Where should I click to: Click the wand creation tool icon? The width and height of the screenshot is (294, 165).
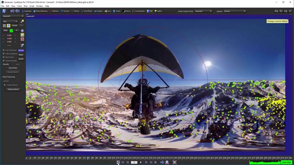click(22, 21)
